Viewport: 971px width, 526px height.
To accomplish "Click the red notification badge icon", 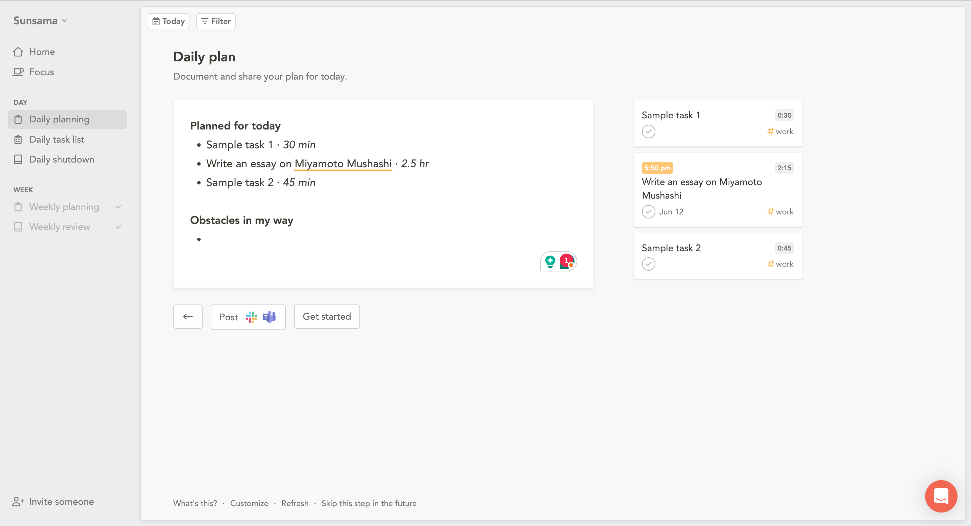I will pyautogui.click(x=566, y=261).
